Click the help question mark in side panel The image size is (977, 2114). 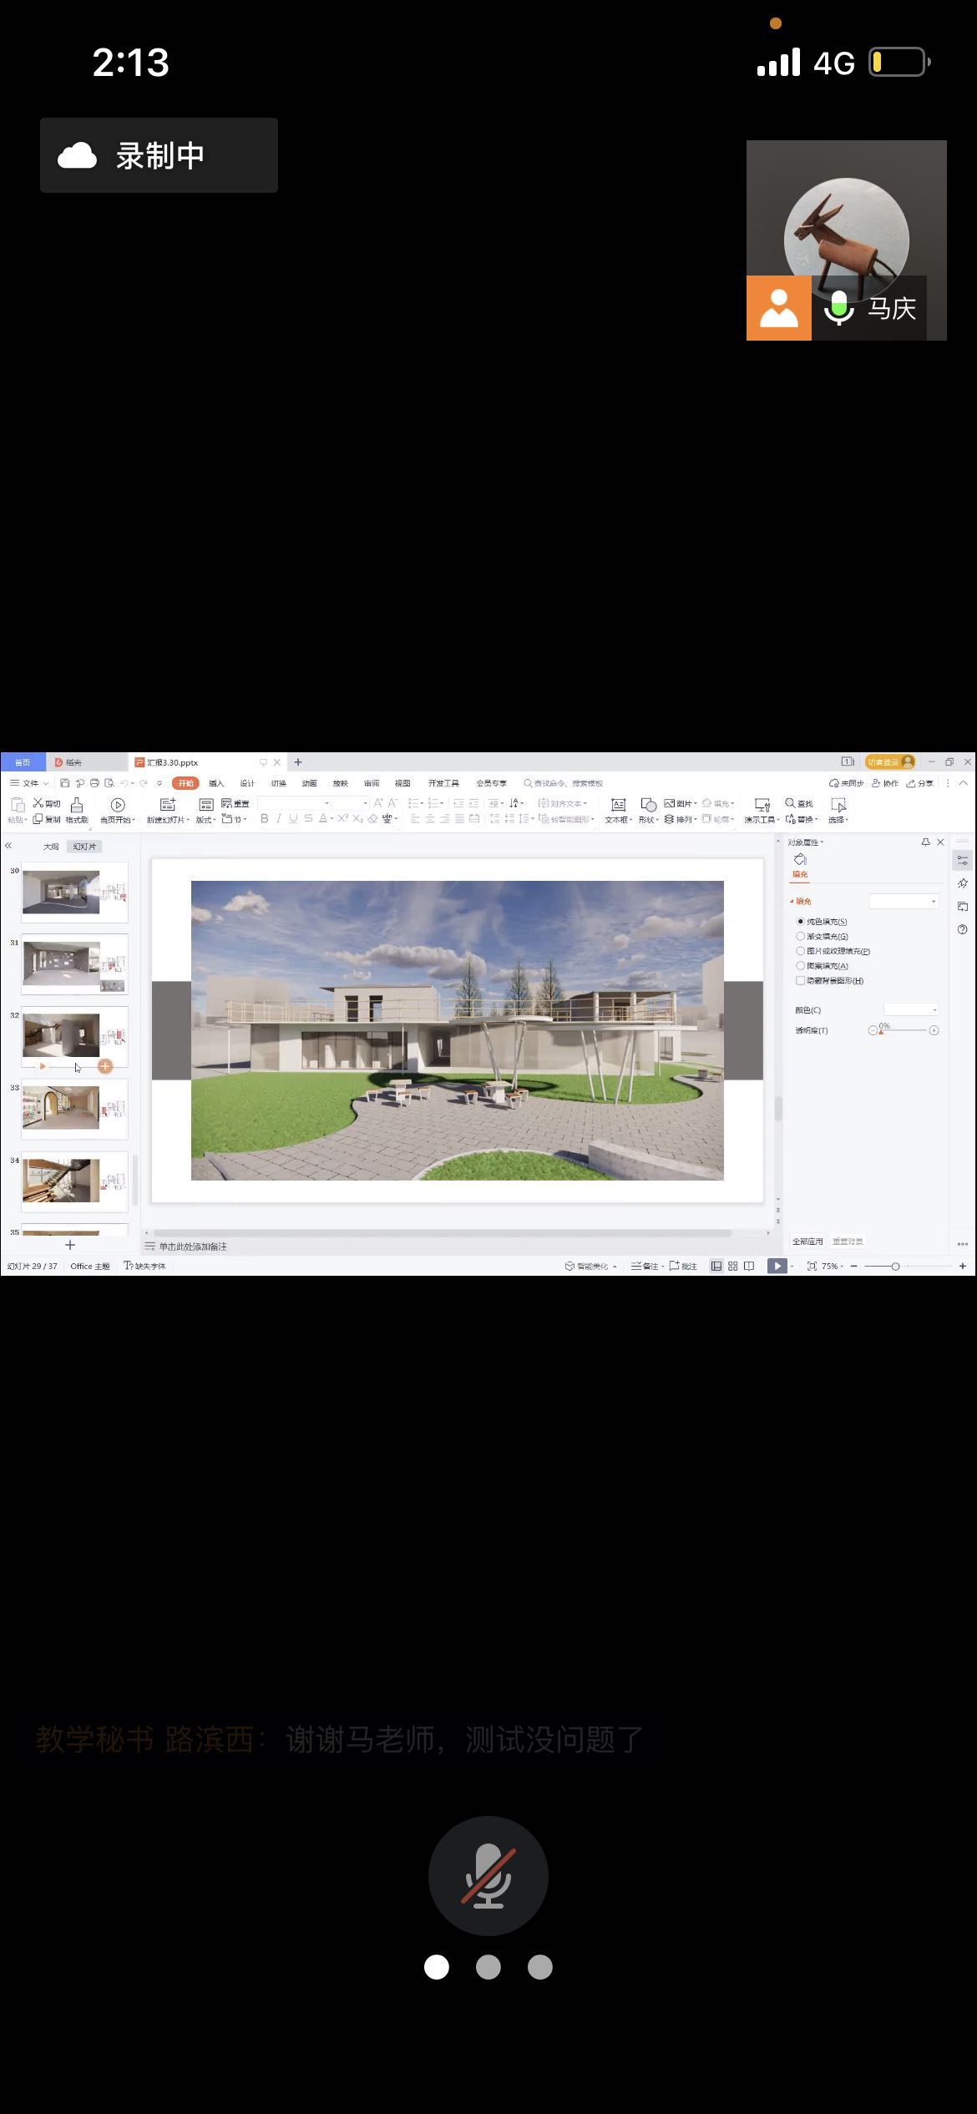[962, 929]
